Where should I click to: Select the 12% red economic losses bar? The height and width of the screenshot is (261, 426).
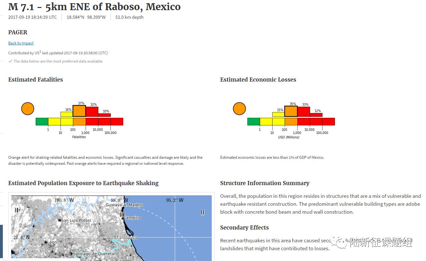pyautogui.click(x=316, y=115)
